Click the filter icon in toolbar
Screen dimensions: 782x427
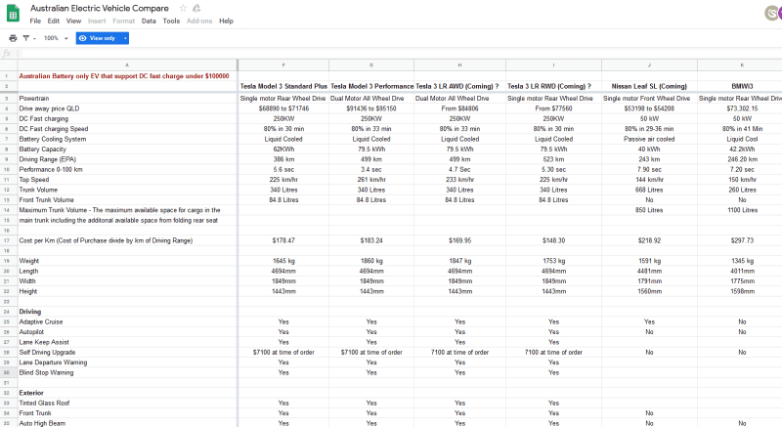[26, 38]
